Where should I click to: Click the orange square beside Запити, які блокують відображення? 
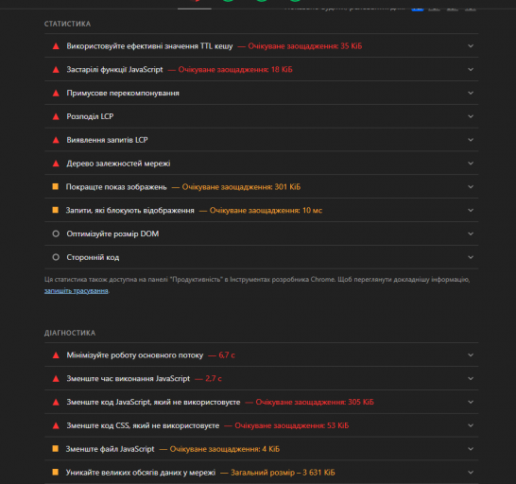[55, 210]
